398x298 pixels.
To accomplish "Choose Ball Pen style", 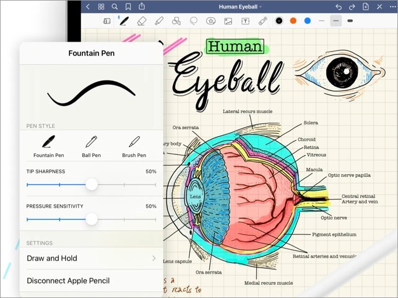I will tap(91, 145).
